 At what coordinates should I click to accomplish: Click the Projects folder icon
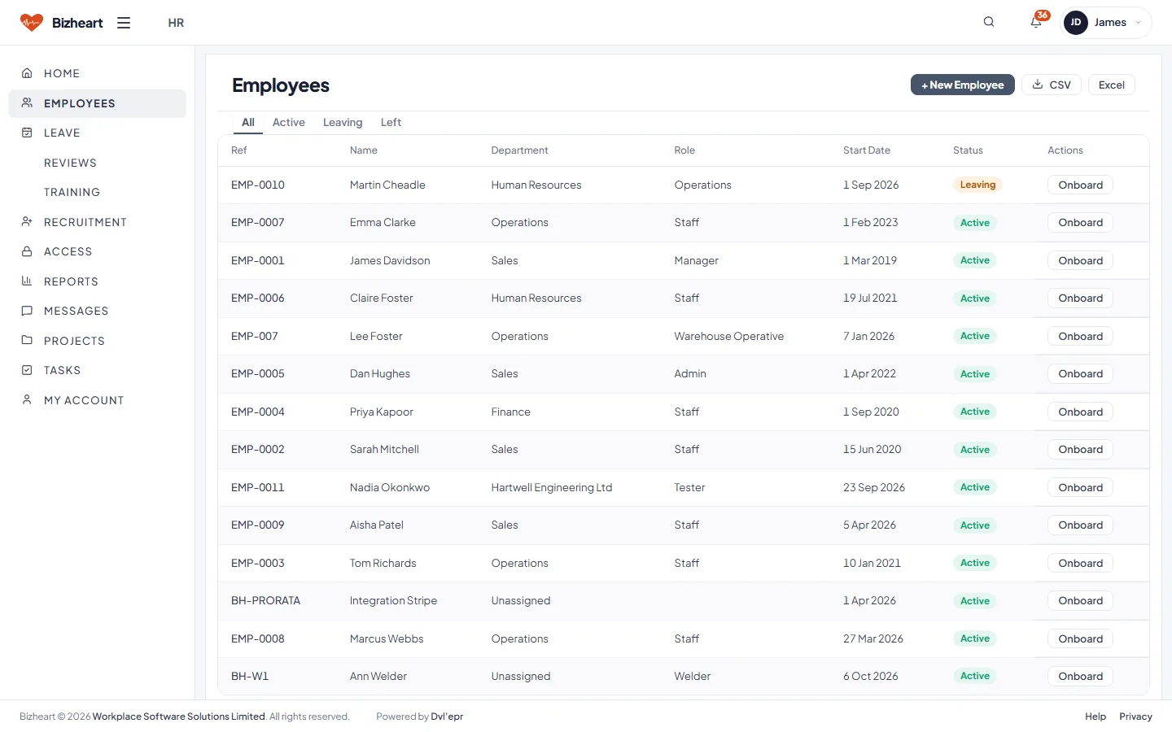27,340
